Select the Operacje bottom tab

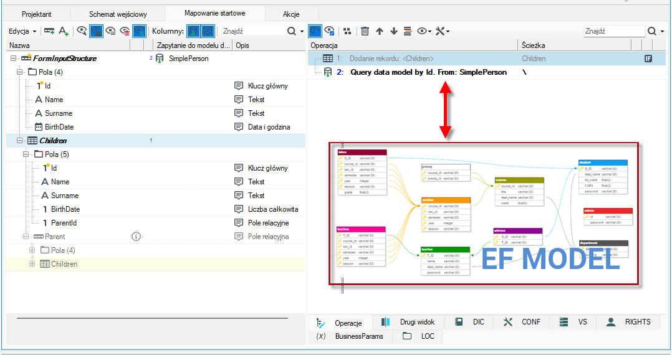click(339, 323)
